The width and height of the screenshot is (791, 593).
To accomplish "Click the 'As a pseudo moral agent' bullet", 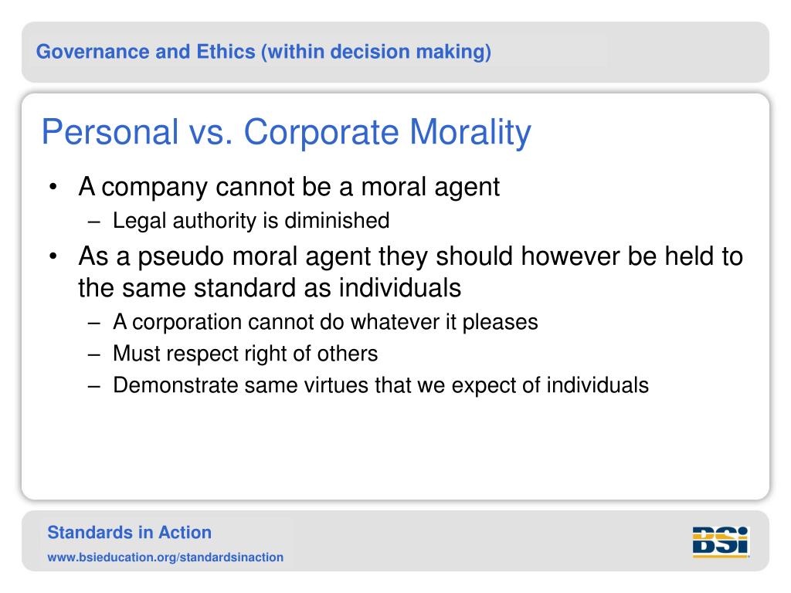I will pos(411,256).
